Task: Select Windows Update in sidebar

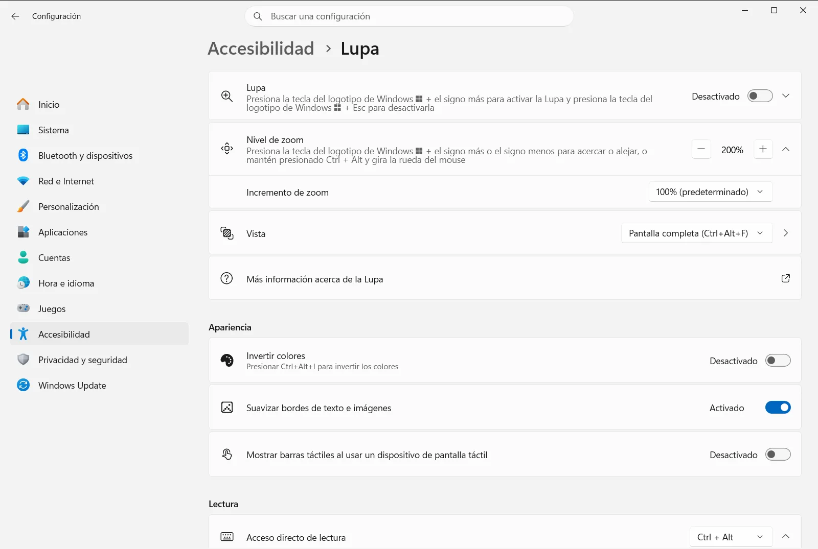Action: click(99, 385)
